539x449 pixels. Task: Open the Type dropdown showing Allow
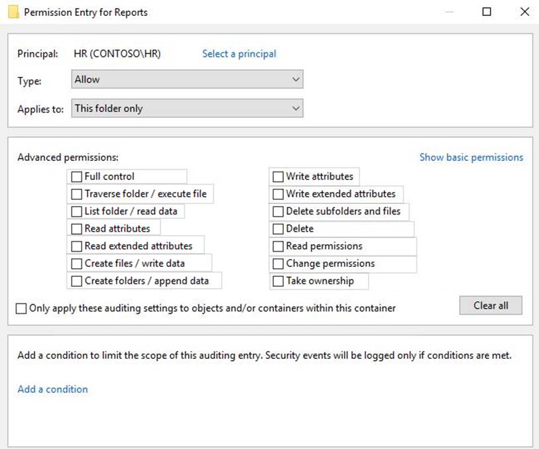[186, 79]
